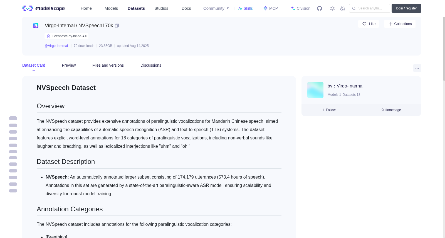Select the Dataset Card tab
445x238 pixels.
(x=34, y=65)
